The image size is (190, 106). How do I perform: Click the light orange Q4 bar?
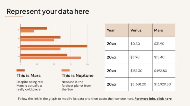50,58
